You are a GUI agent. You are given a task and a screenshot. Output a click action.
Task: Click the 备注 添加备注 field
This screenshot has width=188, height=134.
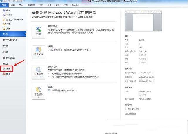(x=142, y=63)
